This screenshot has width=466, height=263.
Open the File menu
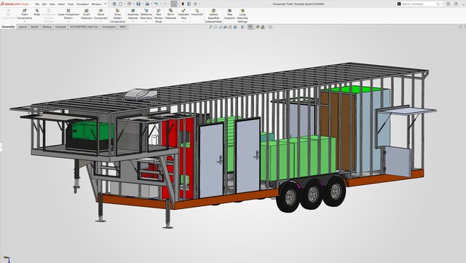pos(37,4)
